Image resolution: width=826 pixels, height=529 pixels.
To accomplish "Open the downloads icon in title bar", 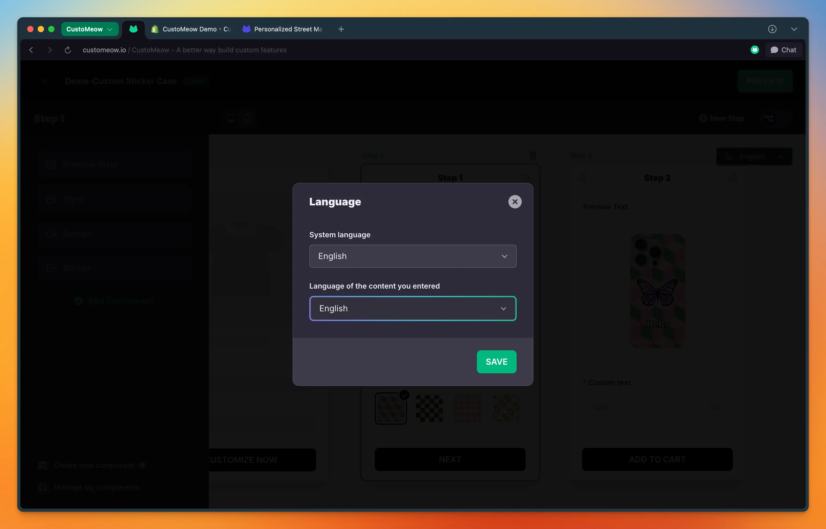I will coord(772,29).
